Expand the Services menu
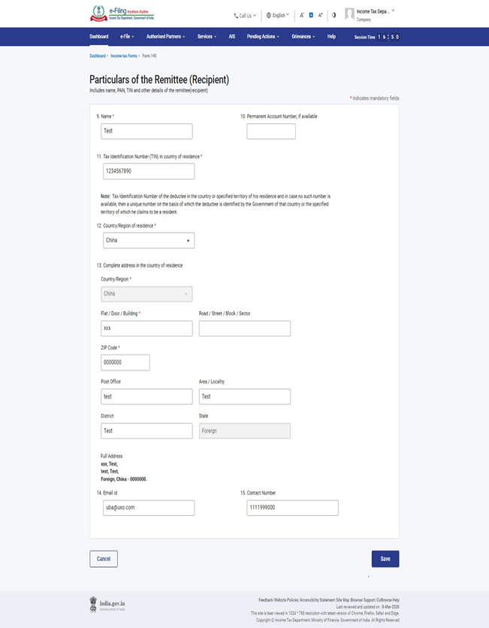489x628 pixels. 204,35
